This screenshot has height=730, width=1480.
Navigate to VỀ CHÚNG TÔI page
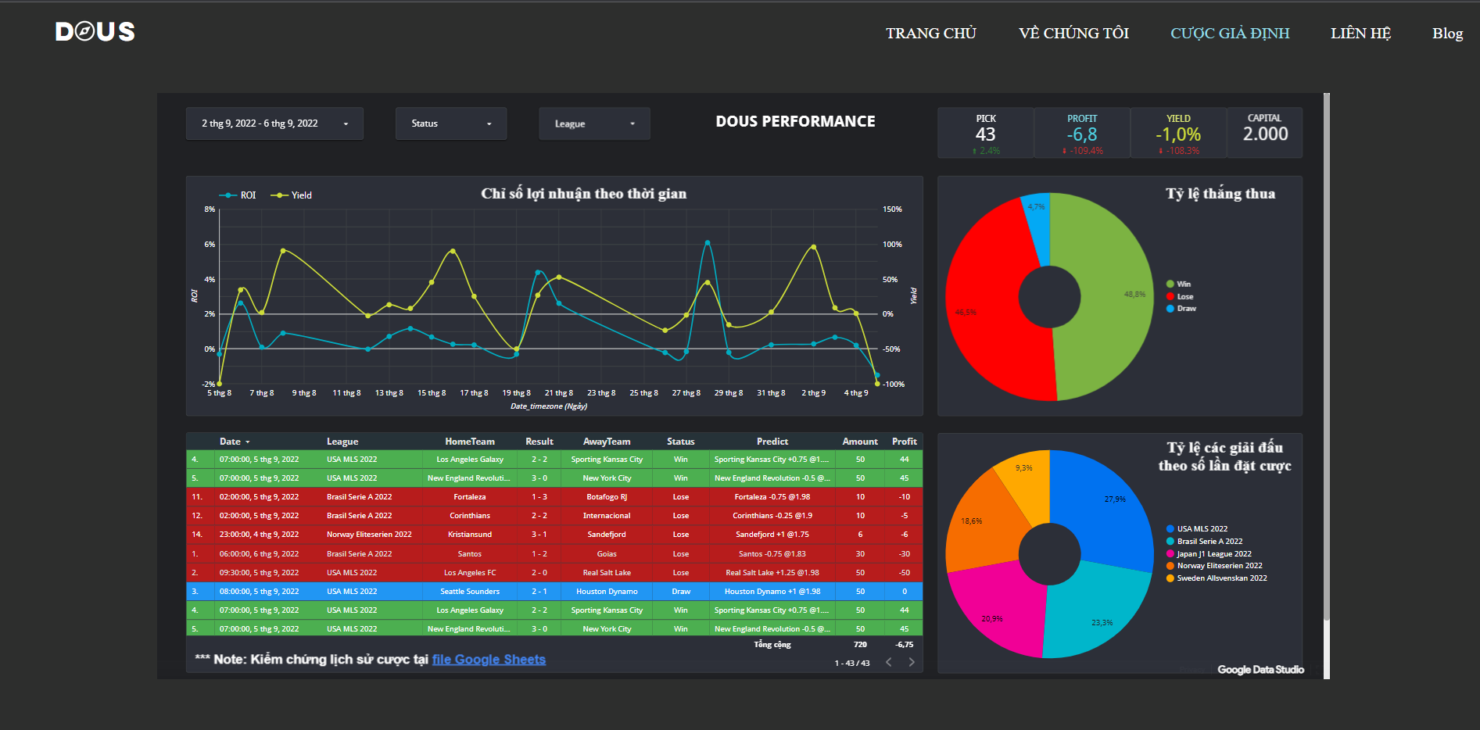tap(1073, 33)
